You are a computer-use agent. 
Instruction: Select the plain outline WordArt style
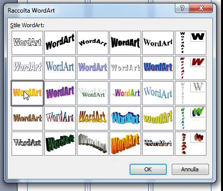(x=28, y=43)
